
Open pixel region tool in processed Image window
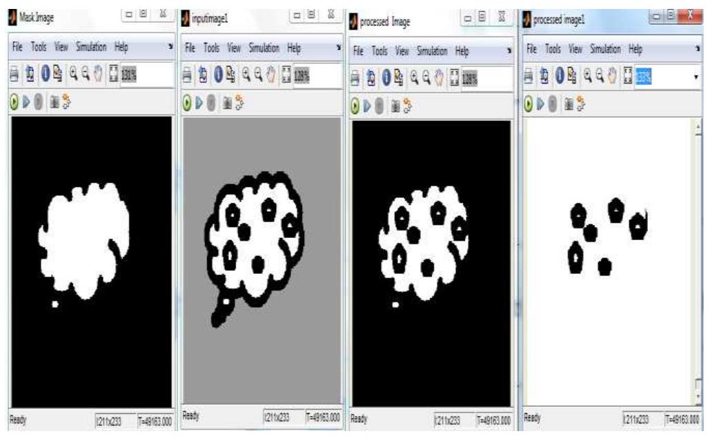[x=396, y=74]
